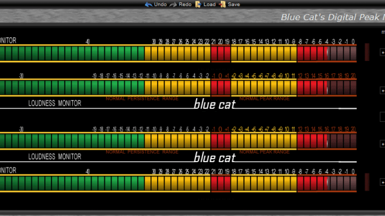385x216 pixels.
Task: Click plus button beside top peak meter
Action: point(383,52)
